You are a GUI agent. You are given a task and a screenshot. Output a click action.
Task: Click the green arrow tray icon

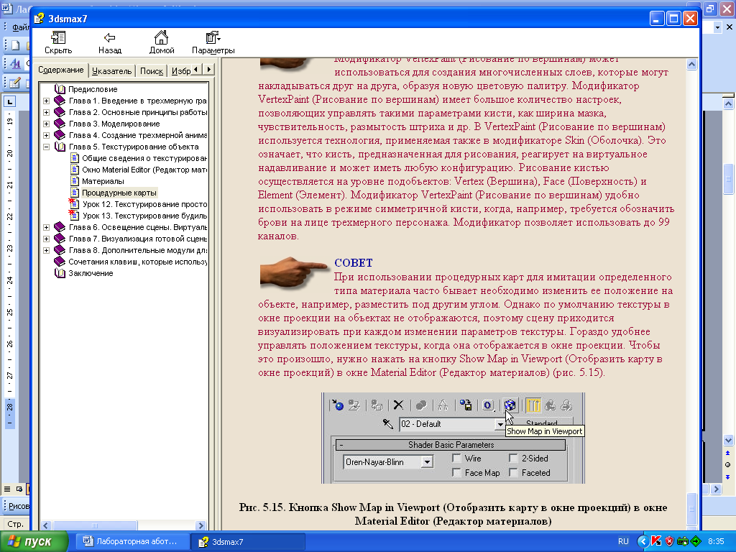pos(696,541)
